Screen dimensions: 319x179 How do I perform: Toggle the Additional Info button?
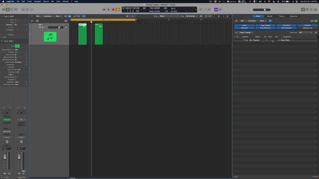click(x=308, y=28)
